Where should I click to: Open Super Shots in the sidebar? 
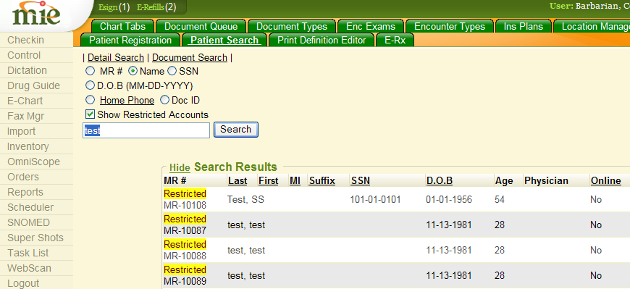[36, 238]
